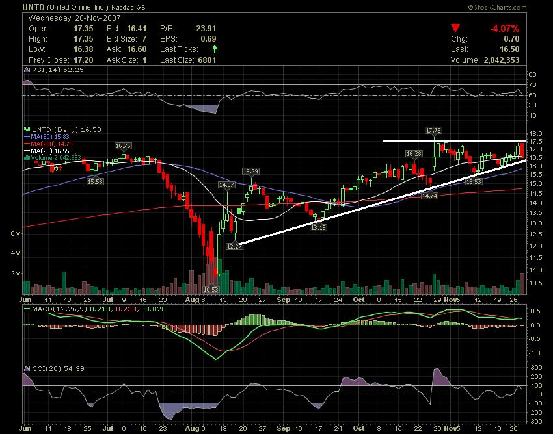Image resolution: width=553 pixels, height=434 pixels.
Task: Click the Ask value 16.60
Action: tap(137, 49)
